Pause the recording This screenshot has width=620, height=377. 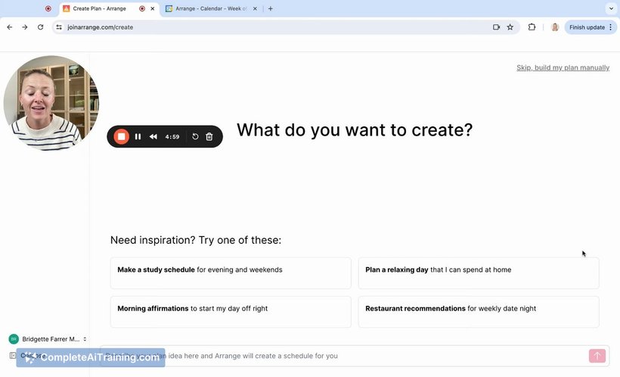(138, 136)
